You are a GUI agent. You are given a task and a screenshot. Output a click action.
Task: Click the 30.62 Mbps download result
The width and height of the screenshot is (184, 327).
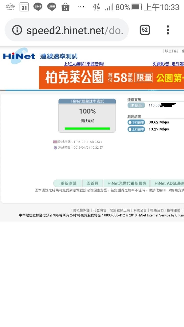tap(159, 122)
